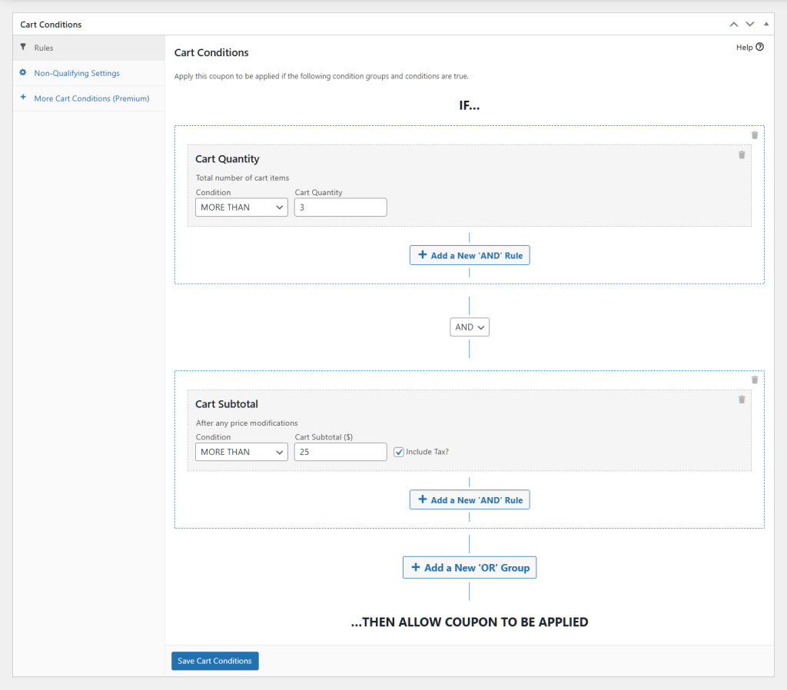The image size is (787, 690).
Task: Add a New 'AND' Rule under Cart Quantity
Action: [x=470, y=254]
